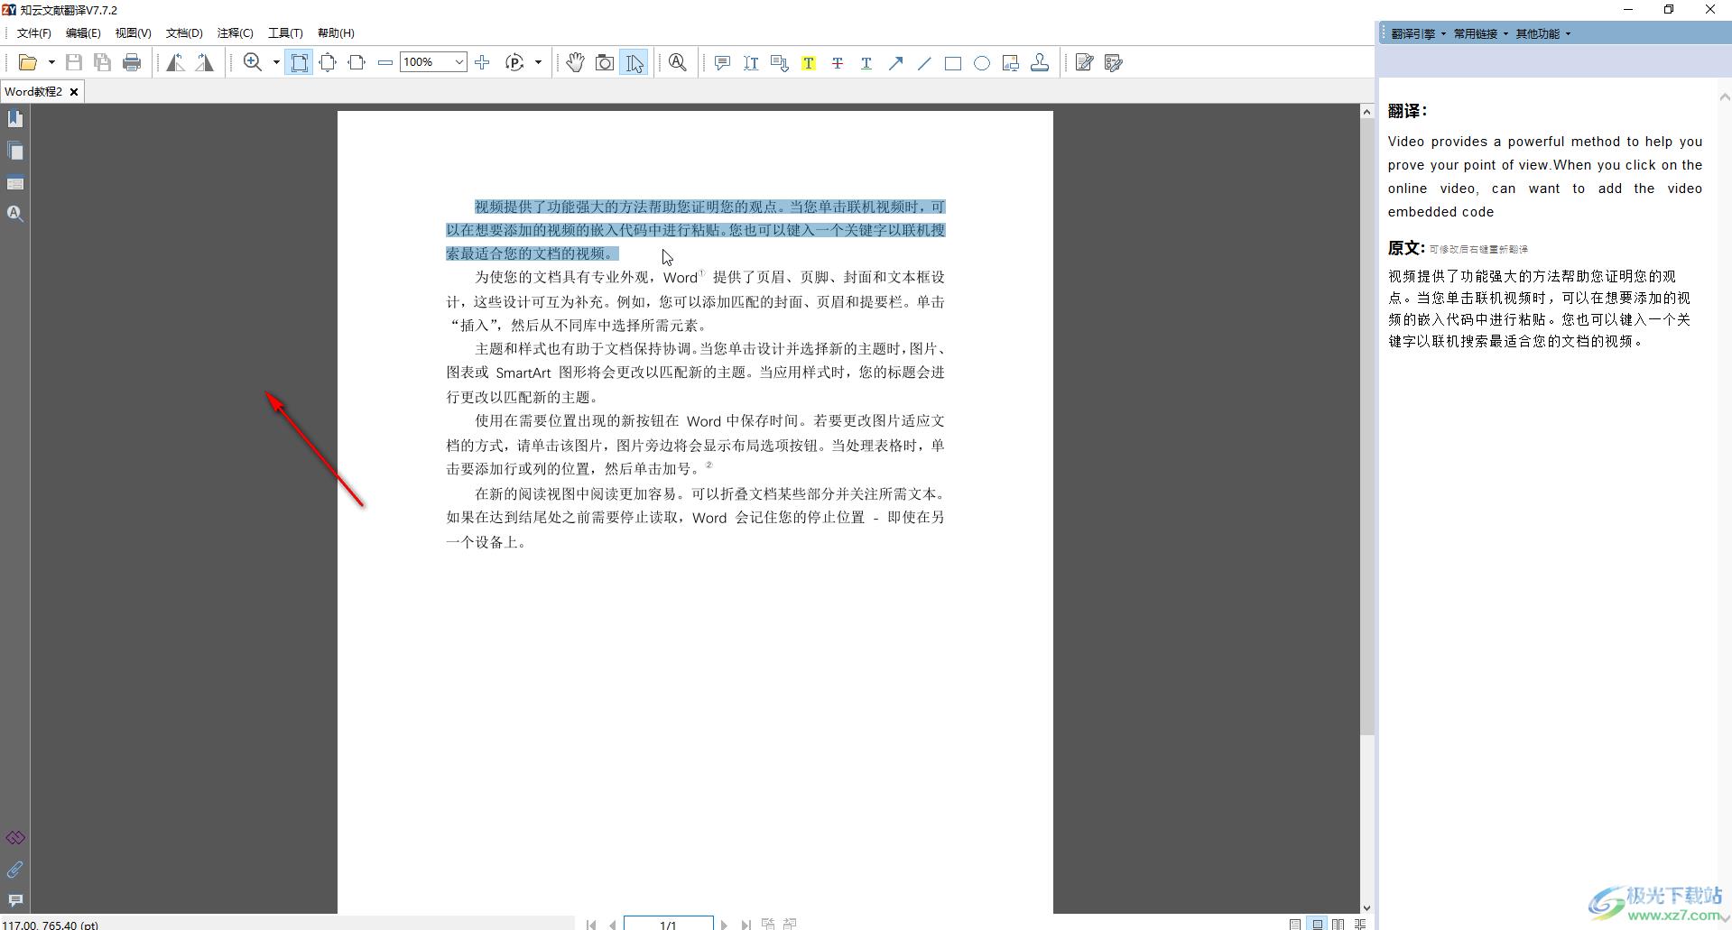
Task: Choose the Fit Page view icon
Action: pyautogui.click(x=328, y=62)
